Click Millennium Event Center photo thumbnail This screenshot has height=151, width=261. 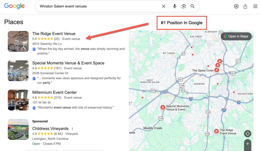pos(18,100)
